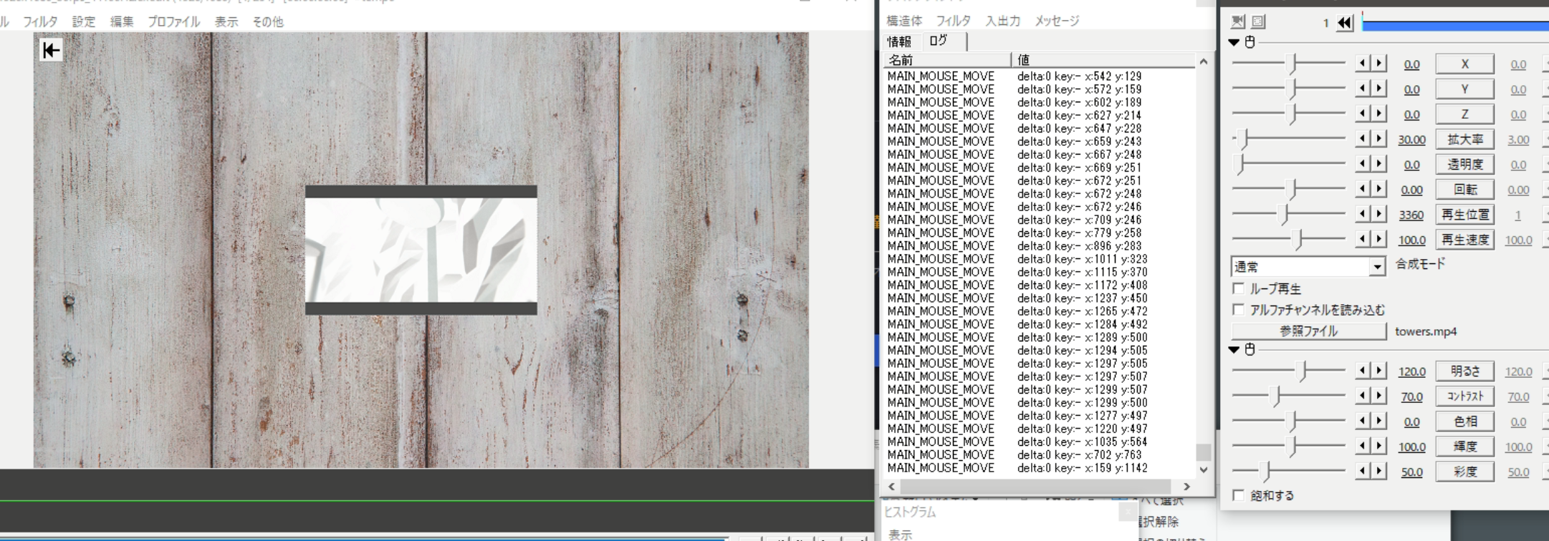
Task: Open the 構造体 menu in the log window
Action: [904, 21]
